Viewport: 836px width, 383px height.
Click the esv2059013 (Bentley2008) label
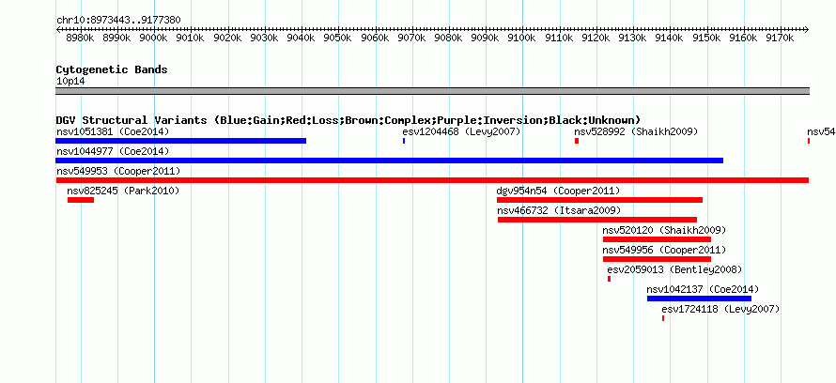coord(674,269)
